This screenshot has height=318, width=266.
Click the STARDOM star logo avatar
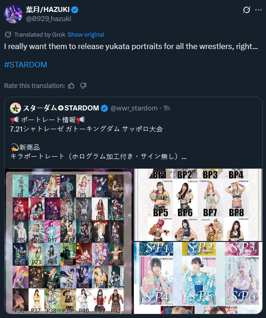(16, 108)
